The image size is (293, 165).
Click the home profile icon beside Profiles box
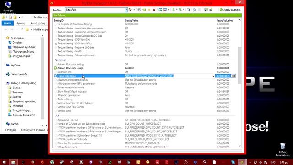pos(130,10)
